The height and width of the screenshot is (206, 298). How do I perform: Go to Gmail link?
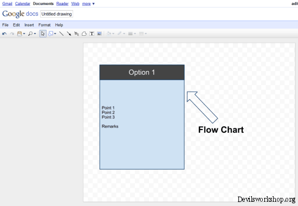[7, 4]
